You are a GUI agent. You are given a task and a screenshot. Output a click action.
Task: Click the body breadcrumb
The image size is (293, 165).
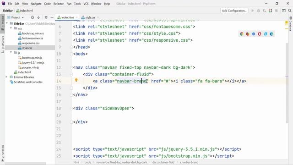coord(87,162)
